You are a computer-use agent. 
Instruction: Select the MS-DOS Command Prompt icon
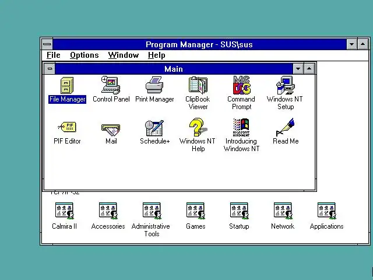tap(242, 85)
